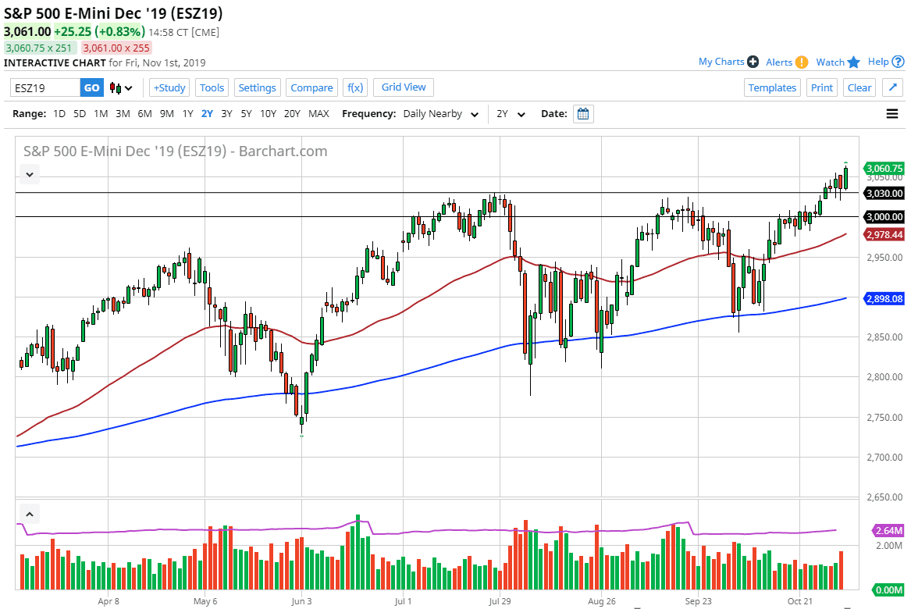The image size is (911, 609).
Task: Collapse the volume pane with the caret
Action: point(29,513)
